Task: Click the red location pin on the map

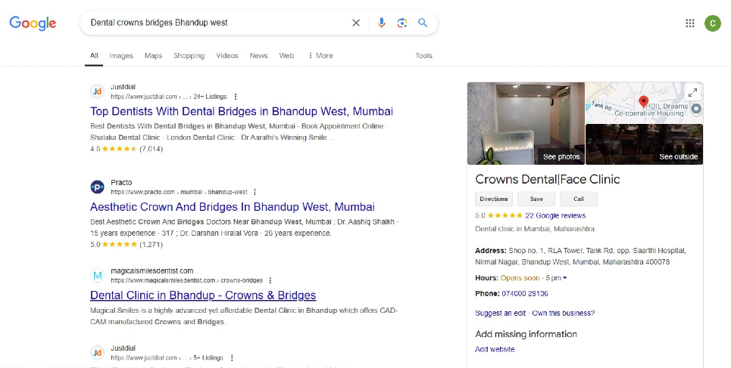Action: click(643, 101)
